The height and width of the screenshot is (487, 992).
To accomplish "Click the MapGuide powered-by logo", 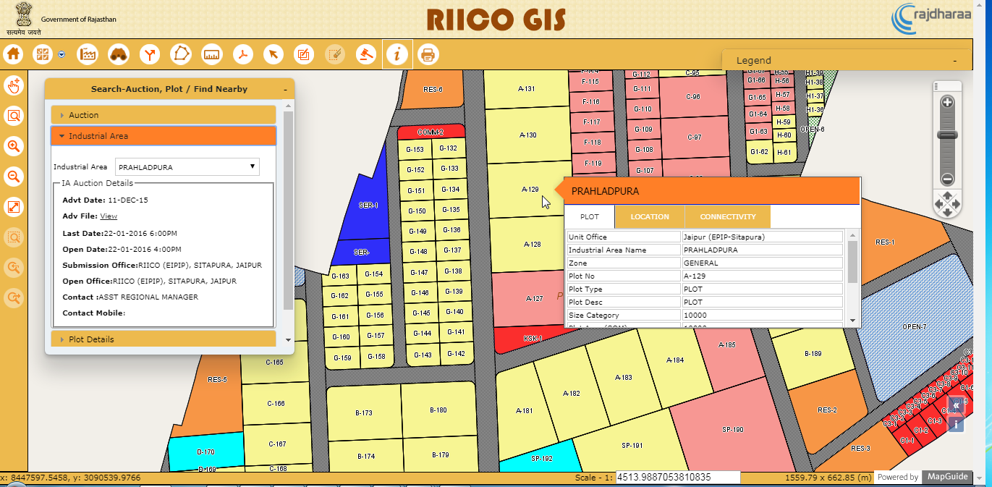I will pos(946,478).
